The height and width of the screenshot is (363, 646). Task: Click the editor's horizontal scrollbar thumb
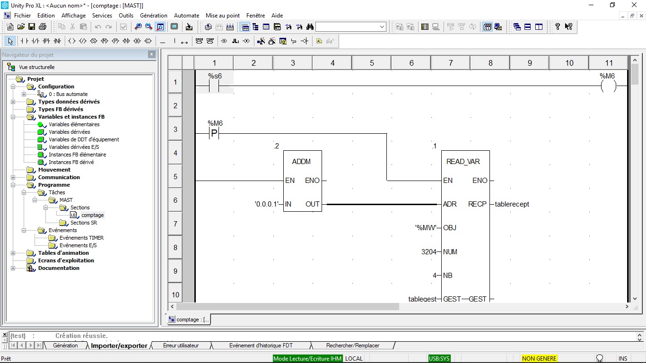pos(288,307)
